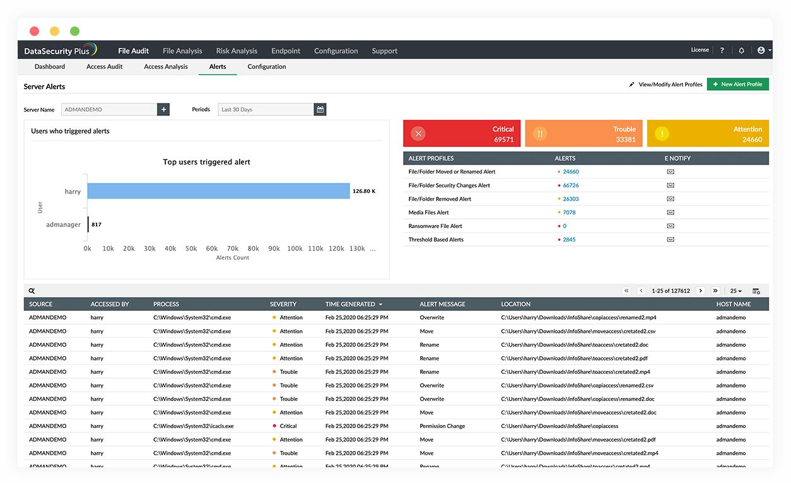Click the Trouble double exclamation icon

point(540,134)
